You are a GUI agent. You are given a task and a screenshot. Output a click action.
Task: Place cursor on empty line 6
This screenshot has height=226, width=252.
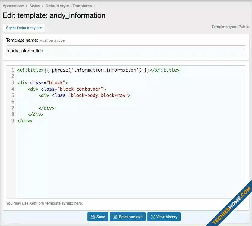[x=130, y=102]
